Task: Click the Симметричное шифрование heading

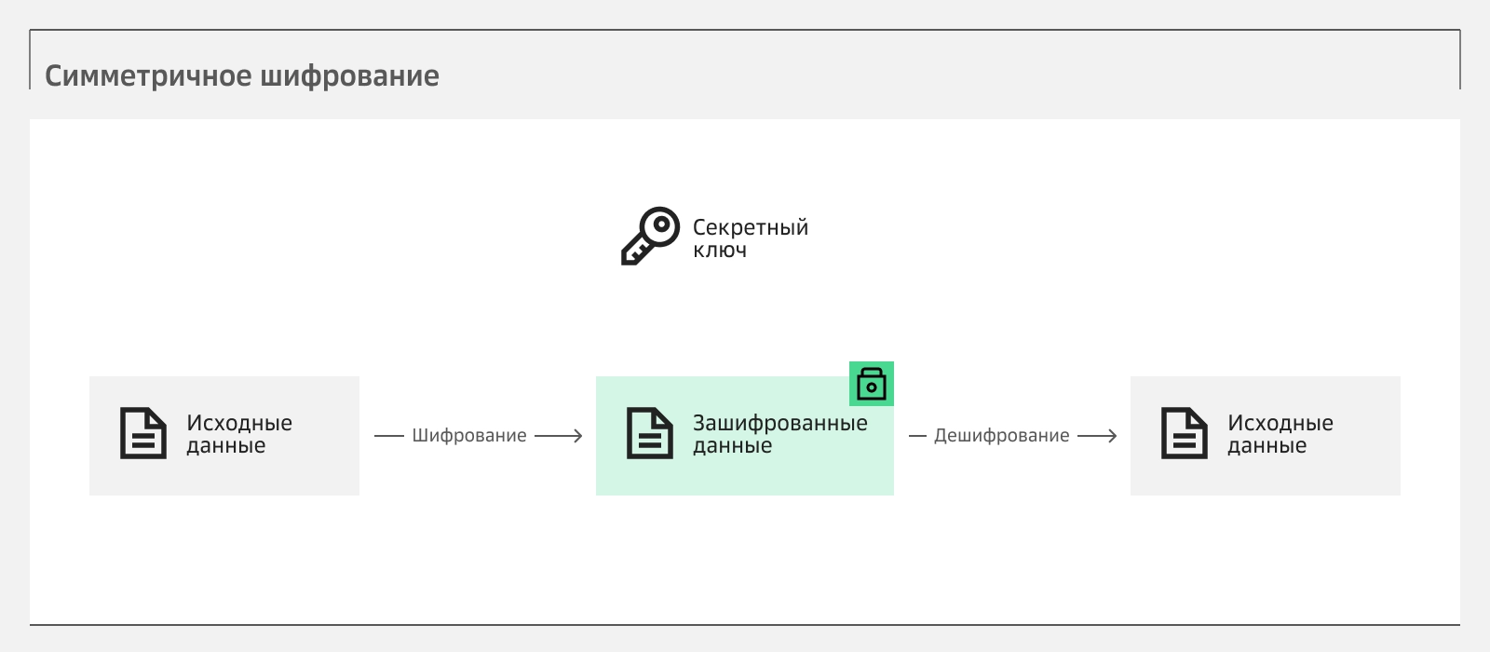Action: point(242,75)
